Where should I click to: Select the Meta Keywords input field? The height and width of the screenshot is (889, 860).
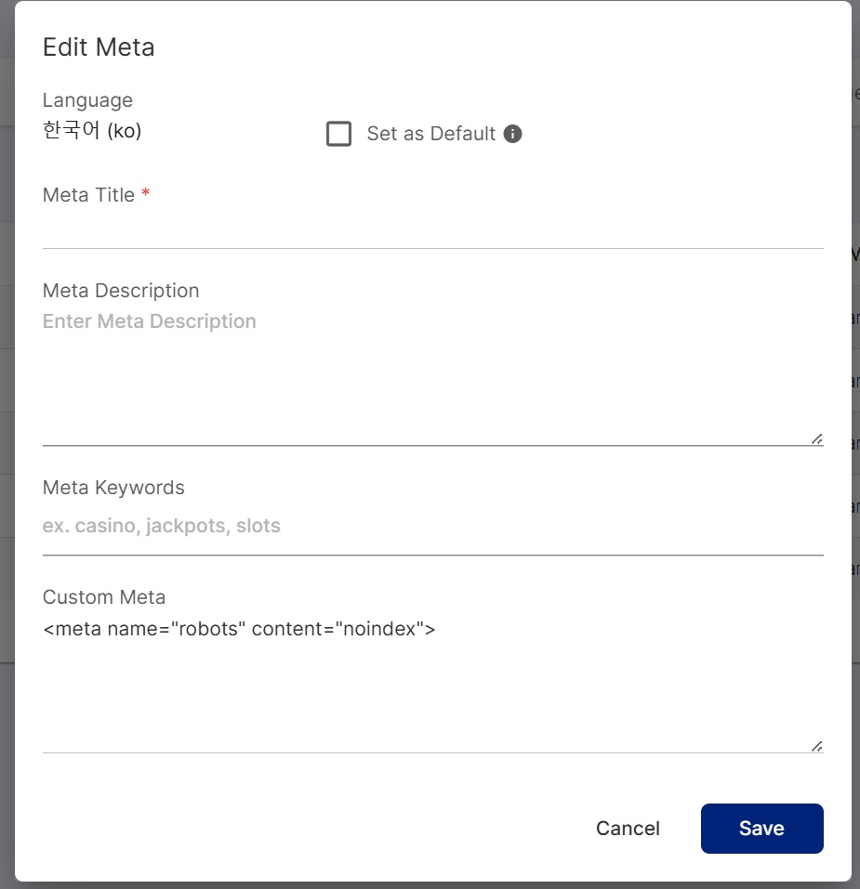[433, 526]
